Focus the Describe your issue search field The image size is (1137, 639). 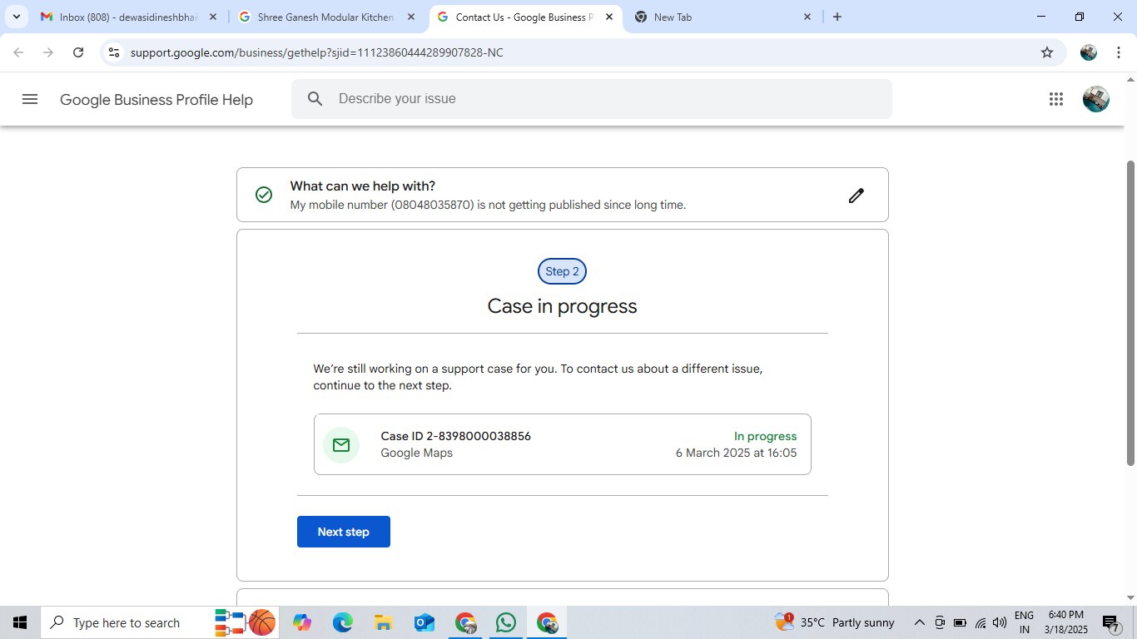click(592, 99)
